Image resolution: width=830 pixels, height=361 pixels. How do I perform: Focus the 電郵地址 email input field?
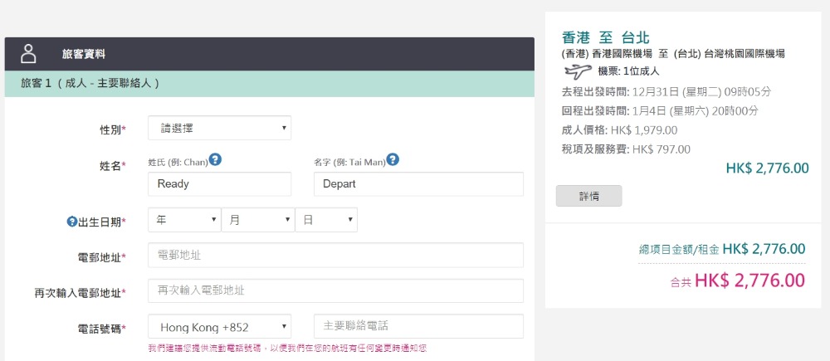[335, 255]
